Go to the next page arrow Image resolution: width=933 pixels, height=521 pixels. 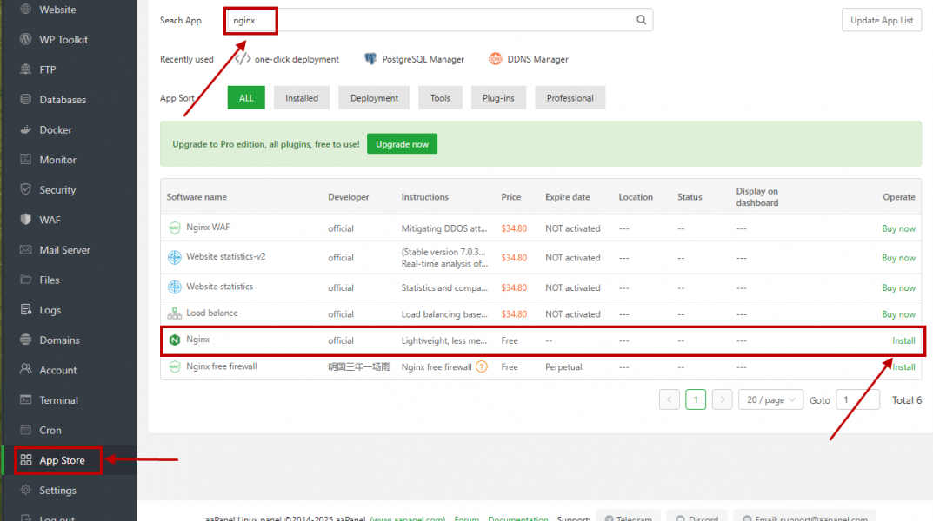coord(723,399)
